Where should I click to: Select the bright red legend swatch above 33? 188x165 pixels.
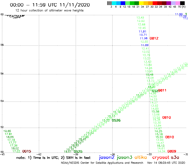click(155, 3)
